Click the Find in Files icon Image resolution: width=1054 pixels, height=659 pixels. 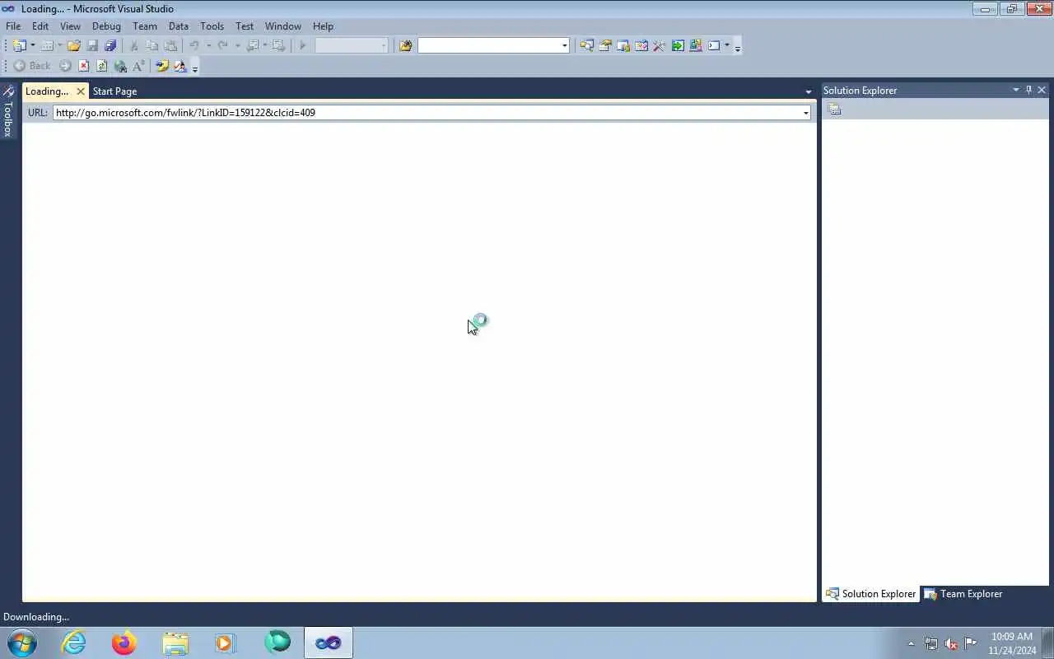click(x=405, y=46)
